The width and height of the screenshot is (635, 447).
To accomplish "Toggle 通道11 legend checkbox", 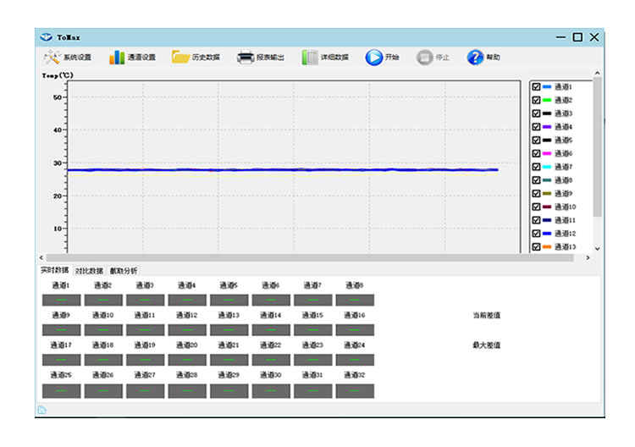I will point(536,220).
